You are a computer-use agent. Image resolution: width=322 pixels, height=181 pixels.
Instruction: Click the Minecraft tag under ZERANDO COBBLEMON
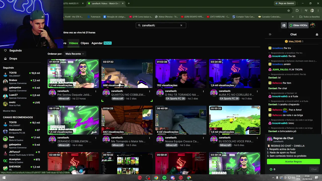click(64, 145)
